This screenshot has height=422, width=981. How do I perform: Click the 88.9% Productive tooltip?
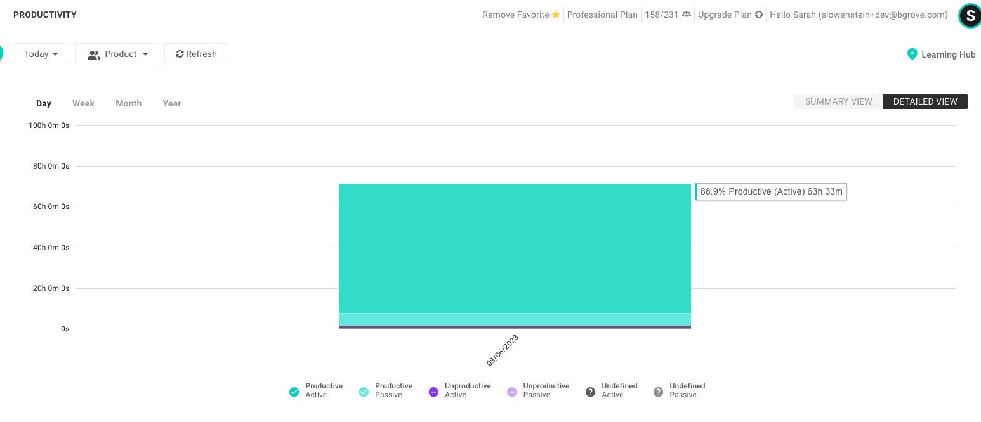[x=771, y=191]
